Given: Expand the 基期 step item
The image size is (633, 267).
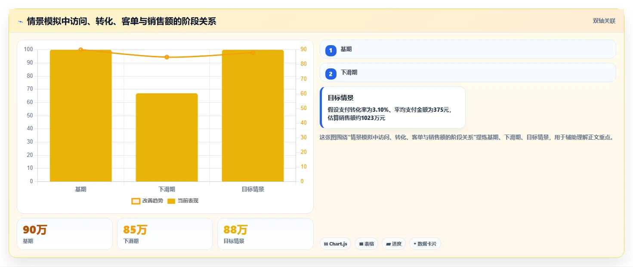Looking at the screenshot, I should tap(468, 49).
